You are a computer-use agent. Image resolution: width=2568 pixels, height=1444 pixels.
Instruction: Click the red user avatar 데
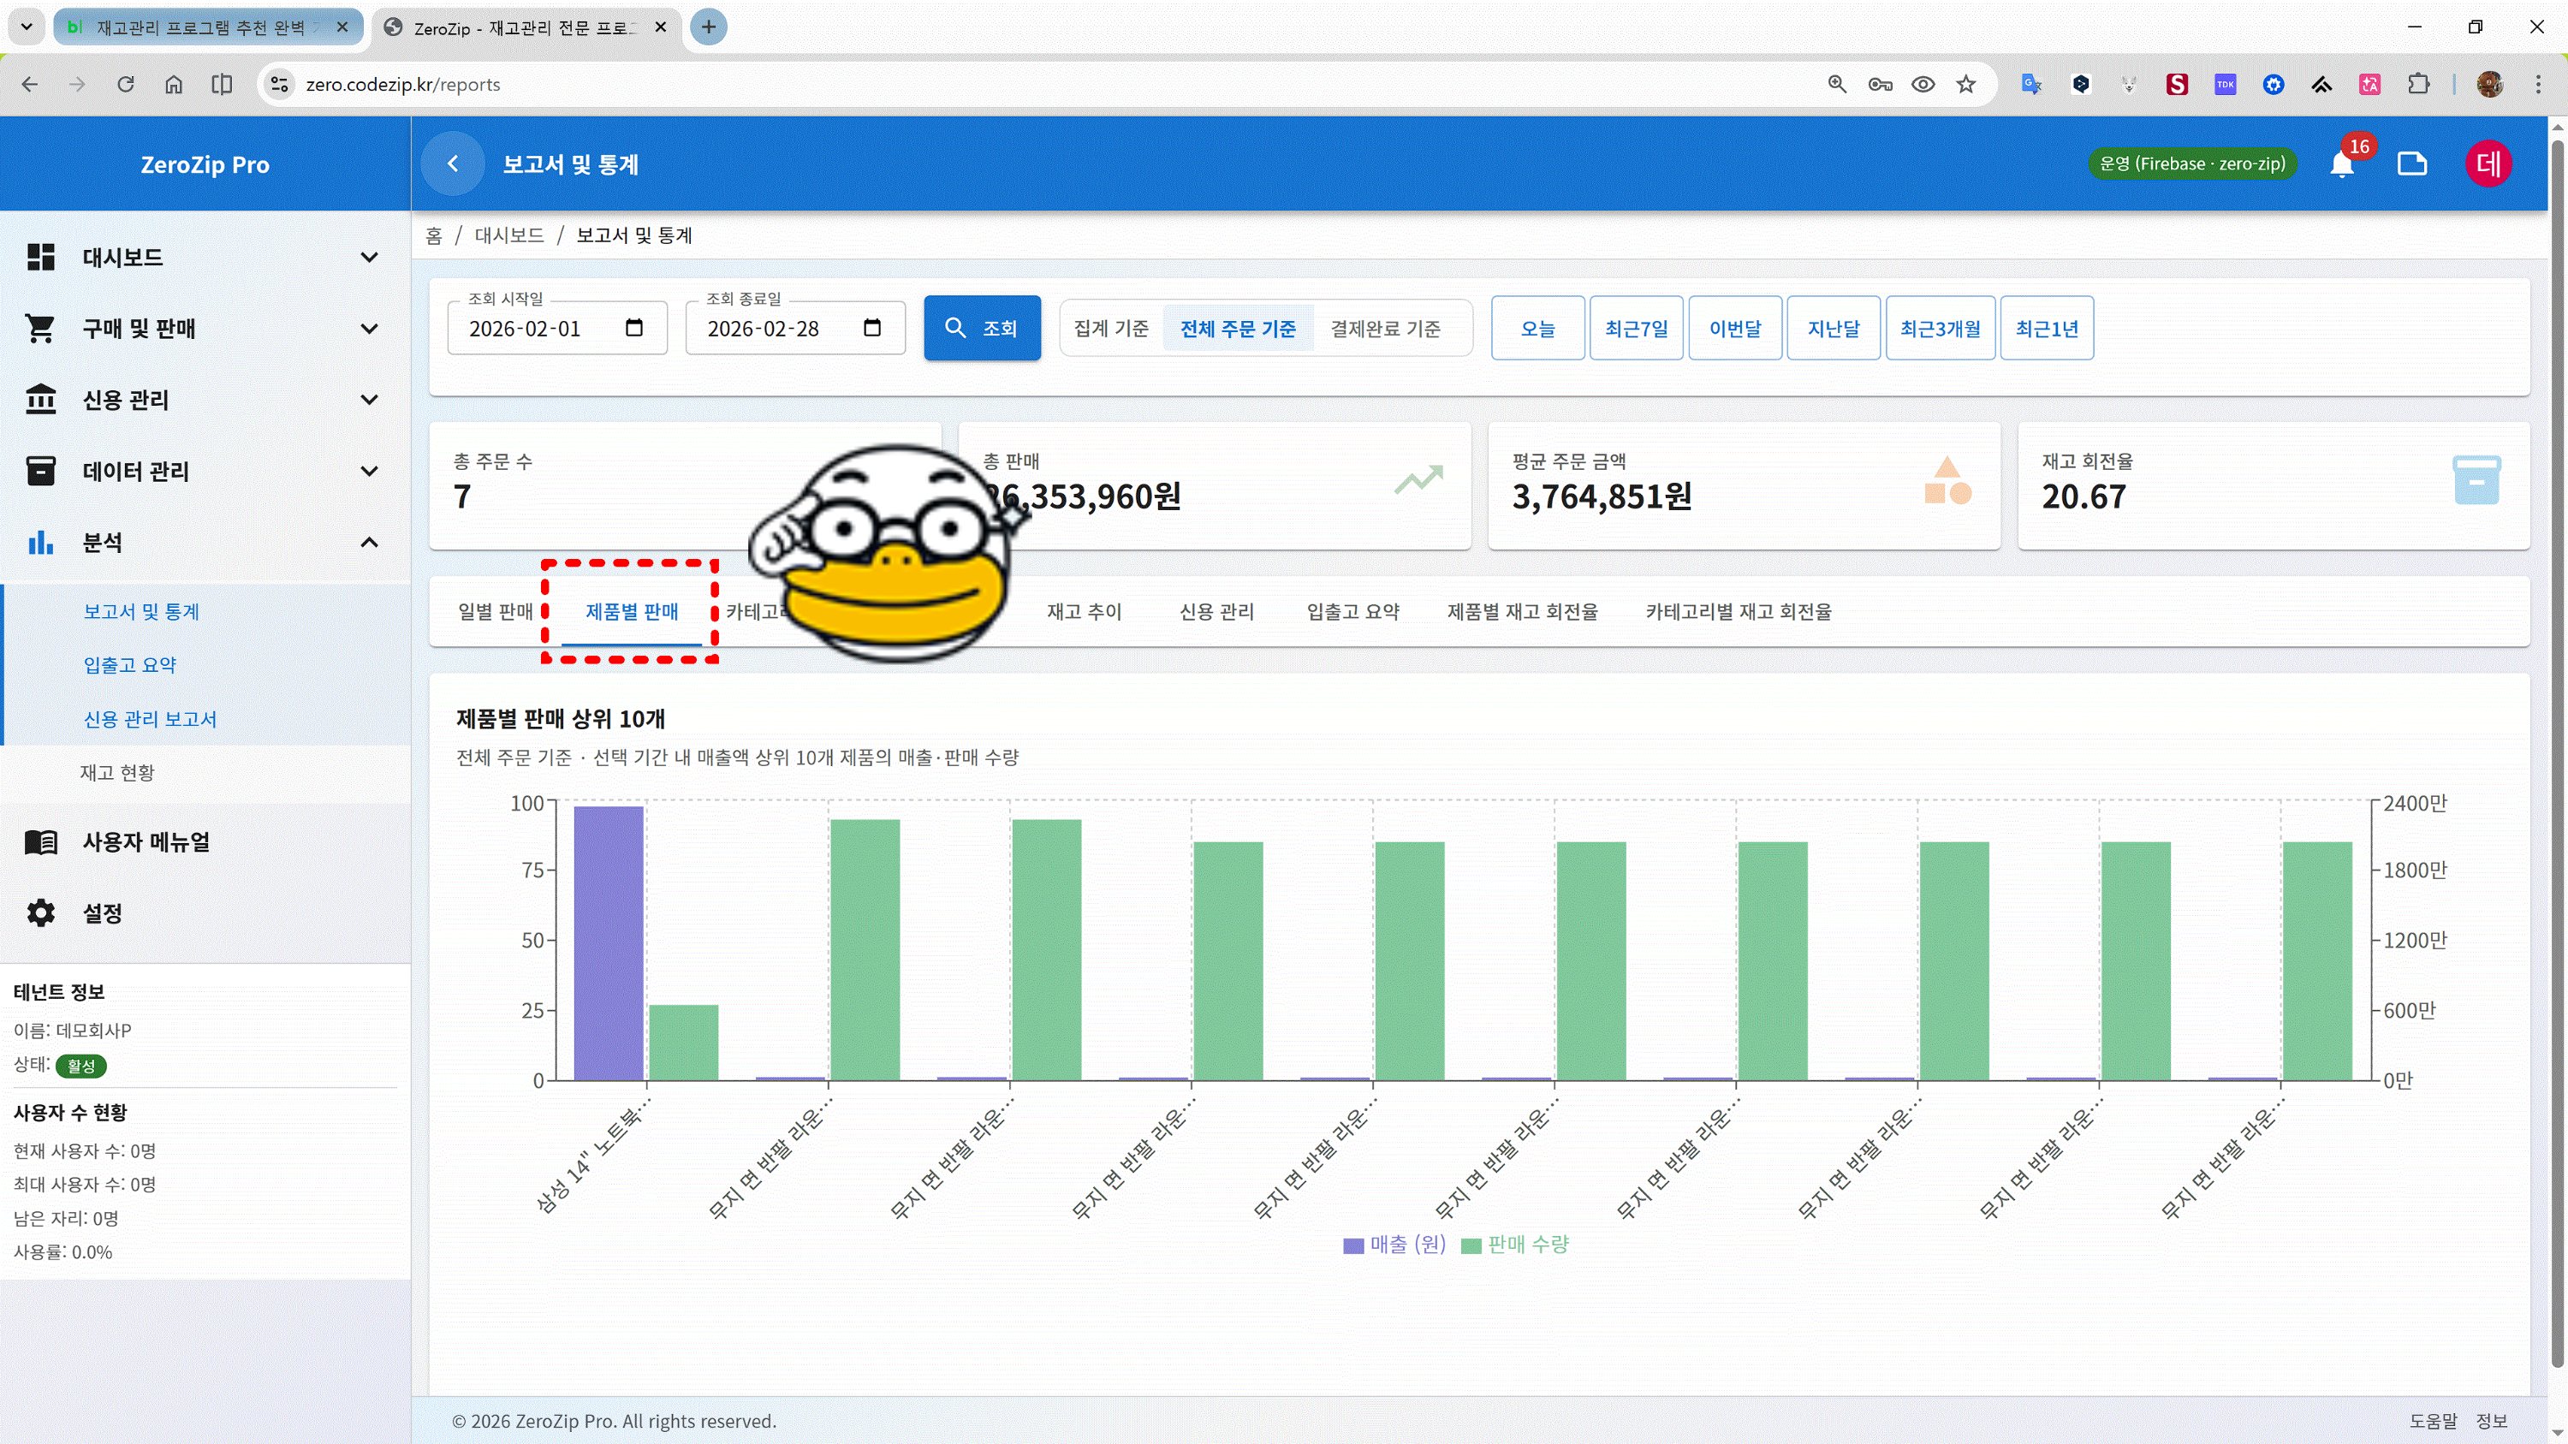click(2488, 164)
